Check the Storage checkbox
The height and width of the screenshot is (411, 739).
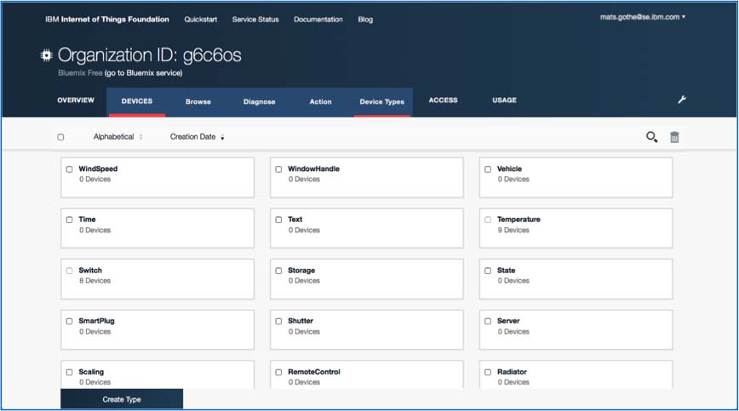point(278,271)
